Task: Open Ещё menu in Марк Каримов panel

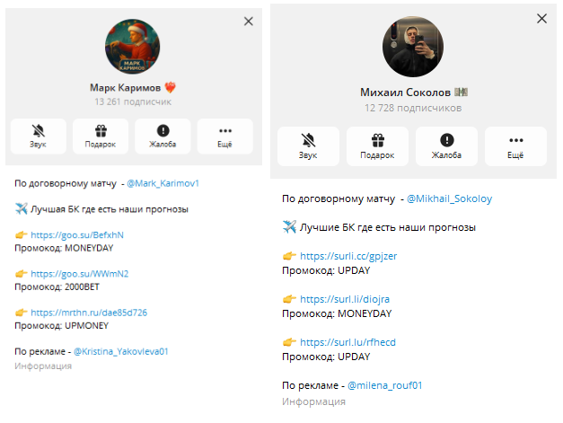Action: point(225,137)
